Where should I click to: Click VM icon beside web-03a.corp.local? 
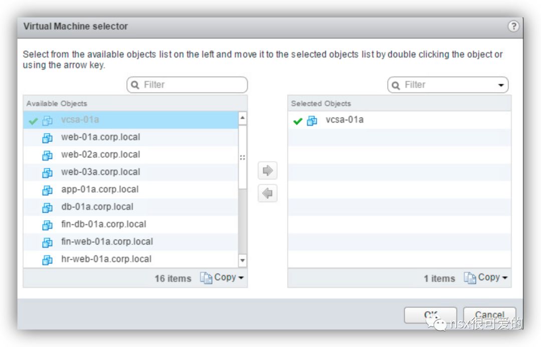[47, 172]
